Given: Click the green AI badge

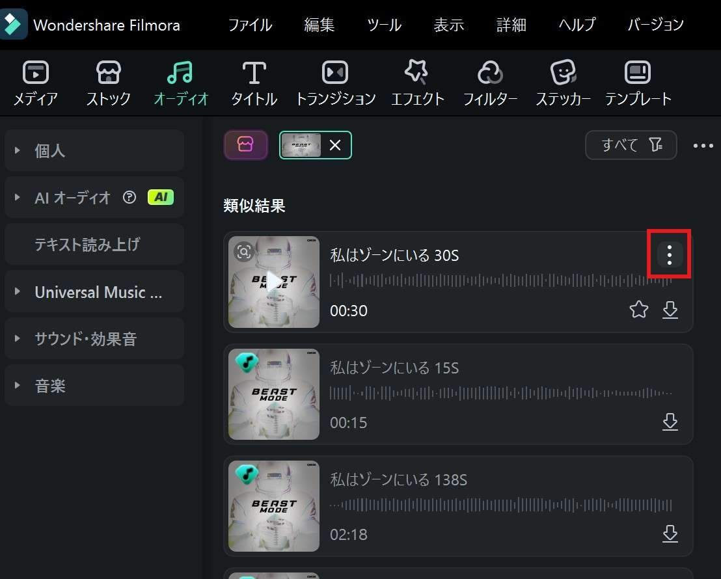Looking at the screenshot, I should click(x=161, y=197).
